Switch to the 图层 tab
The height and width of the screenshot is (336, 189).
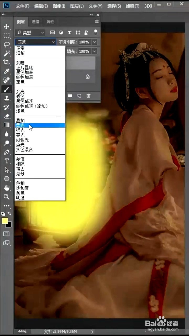tap(21, 22)
